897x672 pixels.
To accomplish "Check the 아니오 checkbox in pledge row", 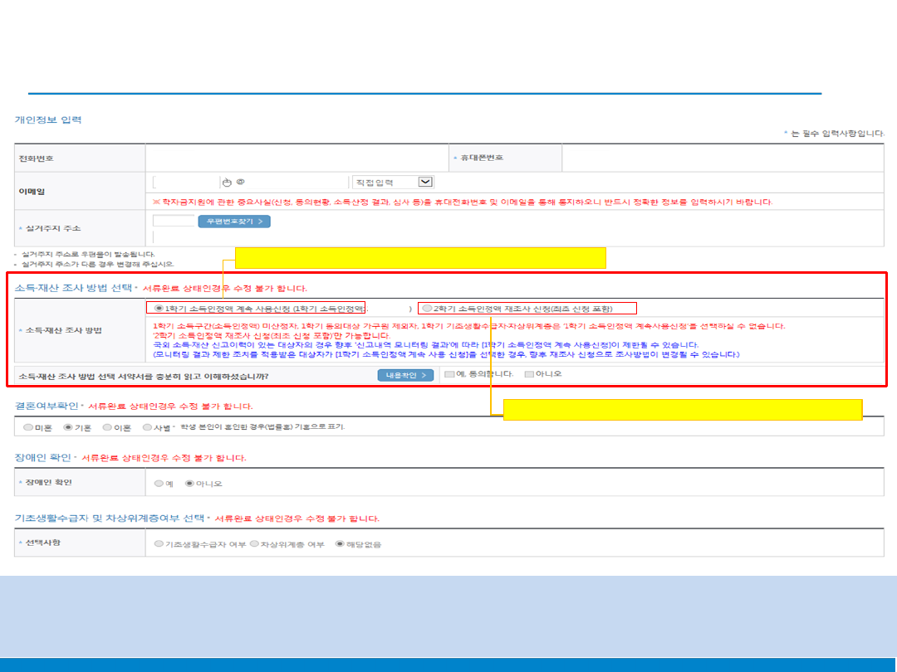I will pos(529,374).
